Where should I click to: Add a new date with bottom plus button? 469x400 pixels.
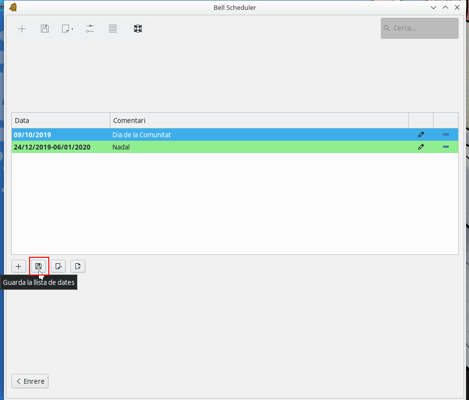tap(19, 266)
